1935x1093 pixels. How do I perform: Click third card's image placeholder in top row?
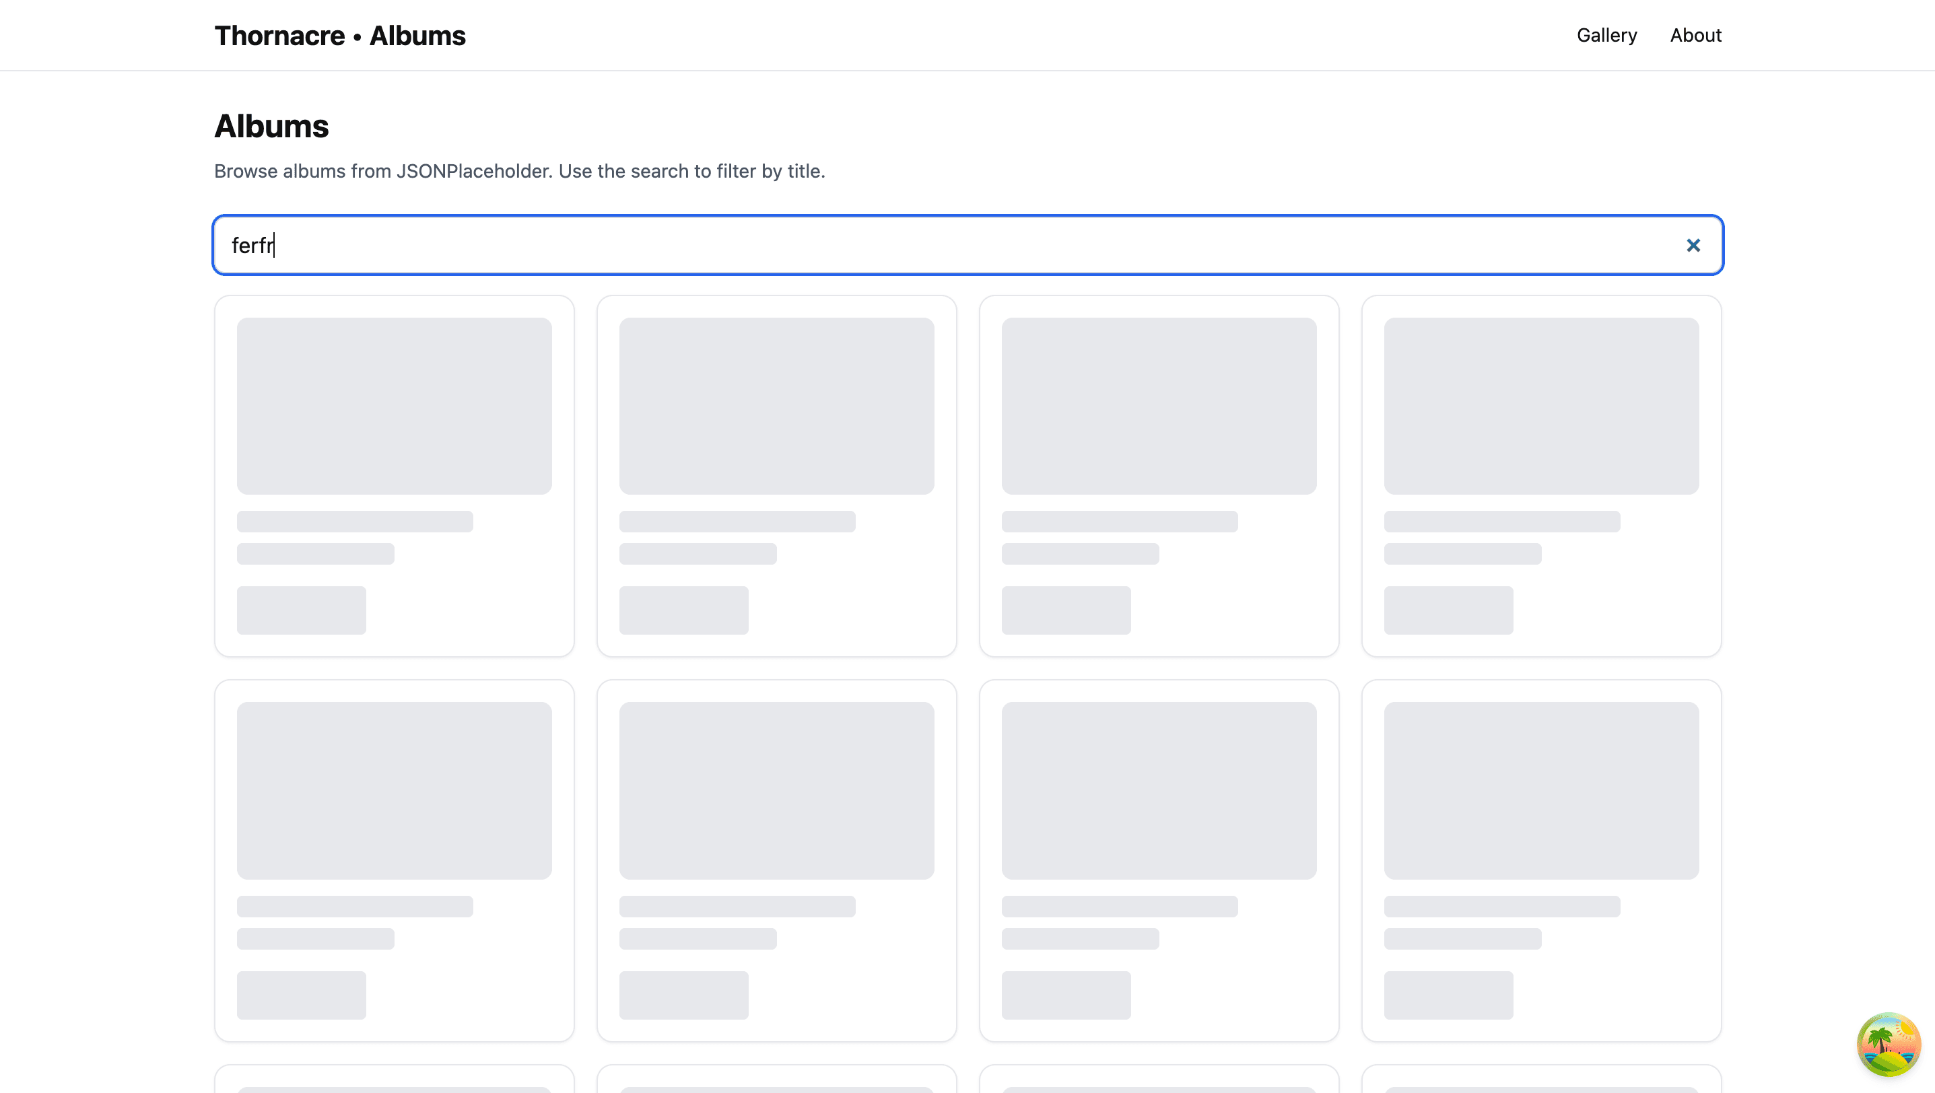1158,405
